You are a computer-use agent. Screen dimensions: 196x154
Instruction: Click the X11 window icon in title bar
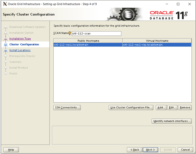[x=5, y=4]
